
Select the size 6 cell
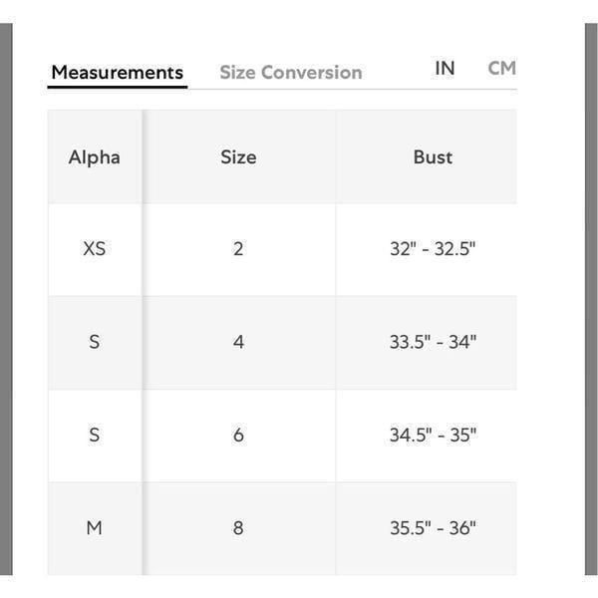click(x=239, y=436)
